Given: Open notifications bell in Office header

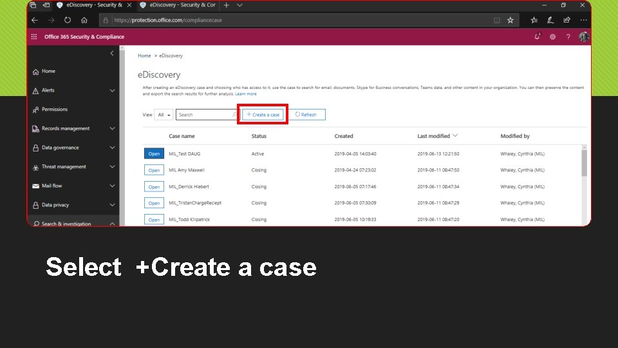Looking at the screenshot, I should click(537, 37).
